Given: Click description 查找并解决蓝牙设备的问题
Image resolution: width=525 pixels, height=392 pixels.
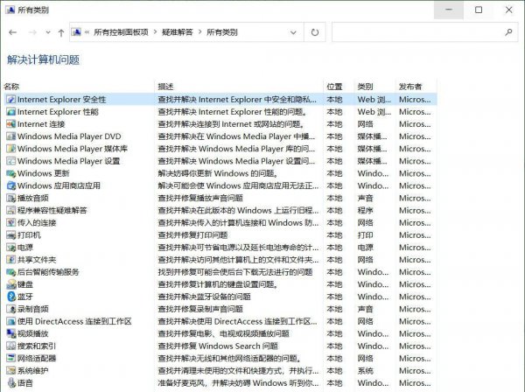Looking at the screenshot, I should pyautogui.click(x=204, y=297).
